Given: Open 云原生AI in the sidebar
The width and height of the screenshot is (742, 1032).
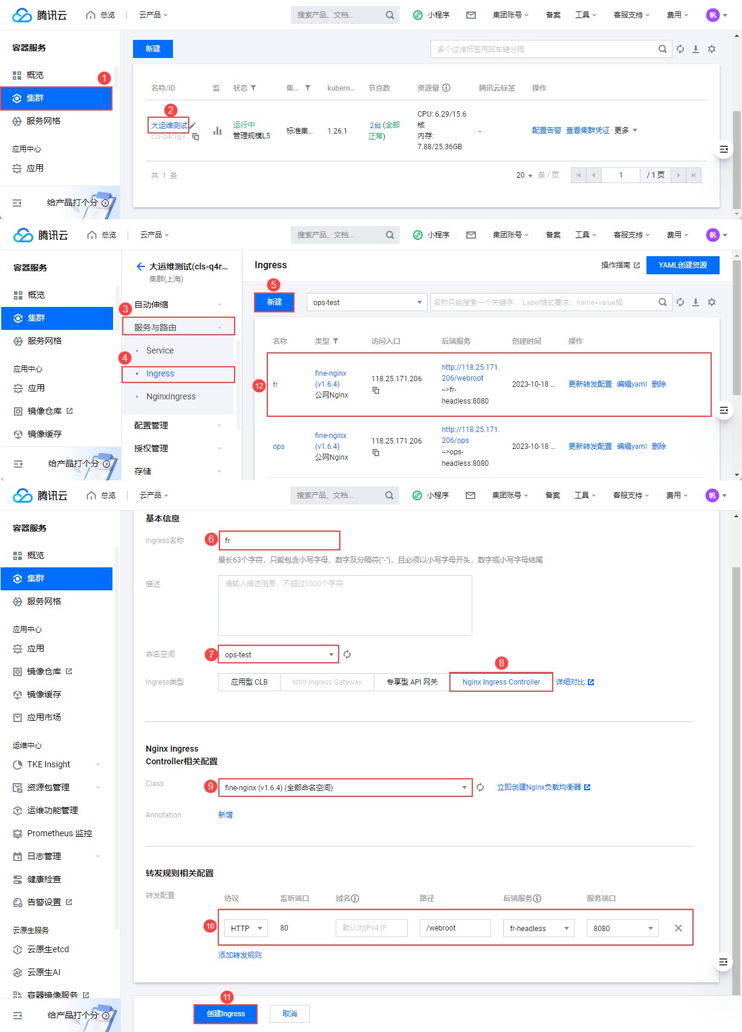Looking at the screenshot, I should tap(44, 972).
